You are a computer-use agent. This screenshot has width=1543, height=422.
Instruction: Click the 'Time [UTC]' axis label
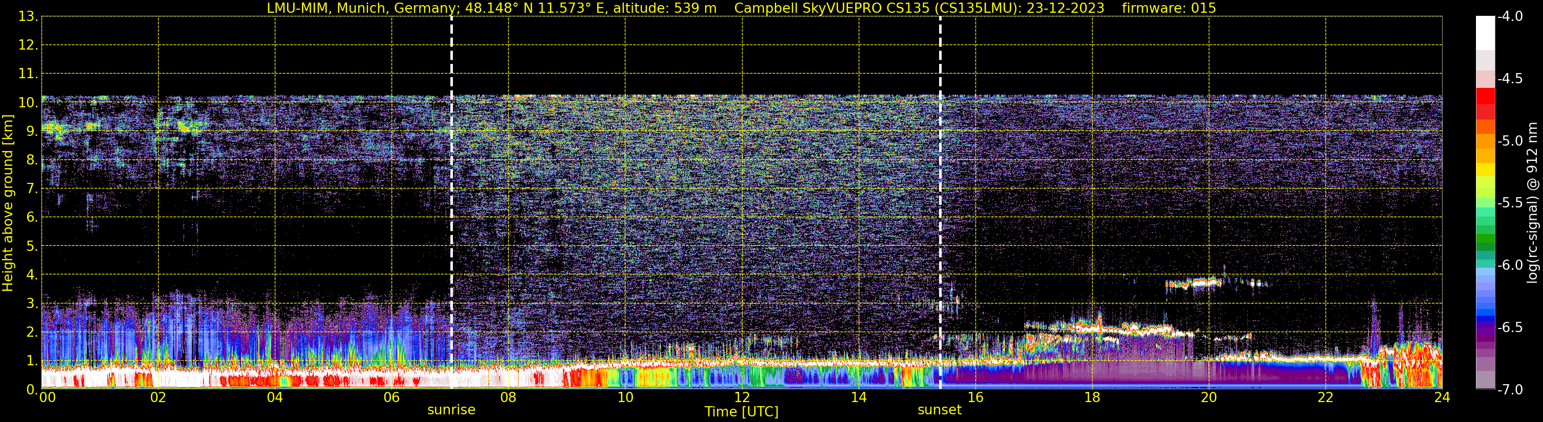742,412
